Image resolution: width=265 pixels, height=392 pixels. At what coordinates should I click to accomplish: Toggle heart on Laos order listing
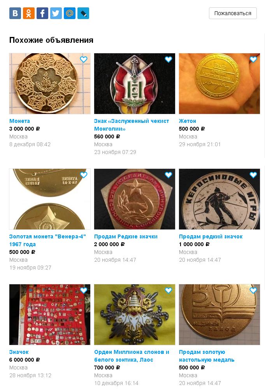coord(168,290)
